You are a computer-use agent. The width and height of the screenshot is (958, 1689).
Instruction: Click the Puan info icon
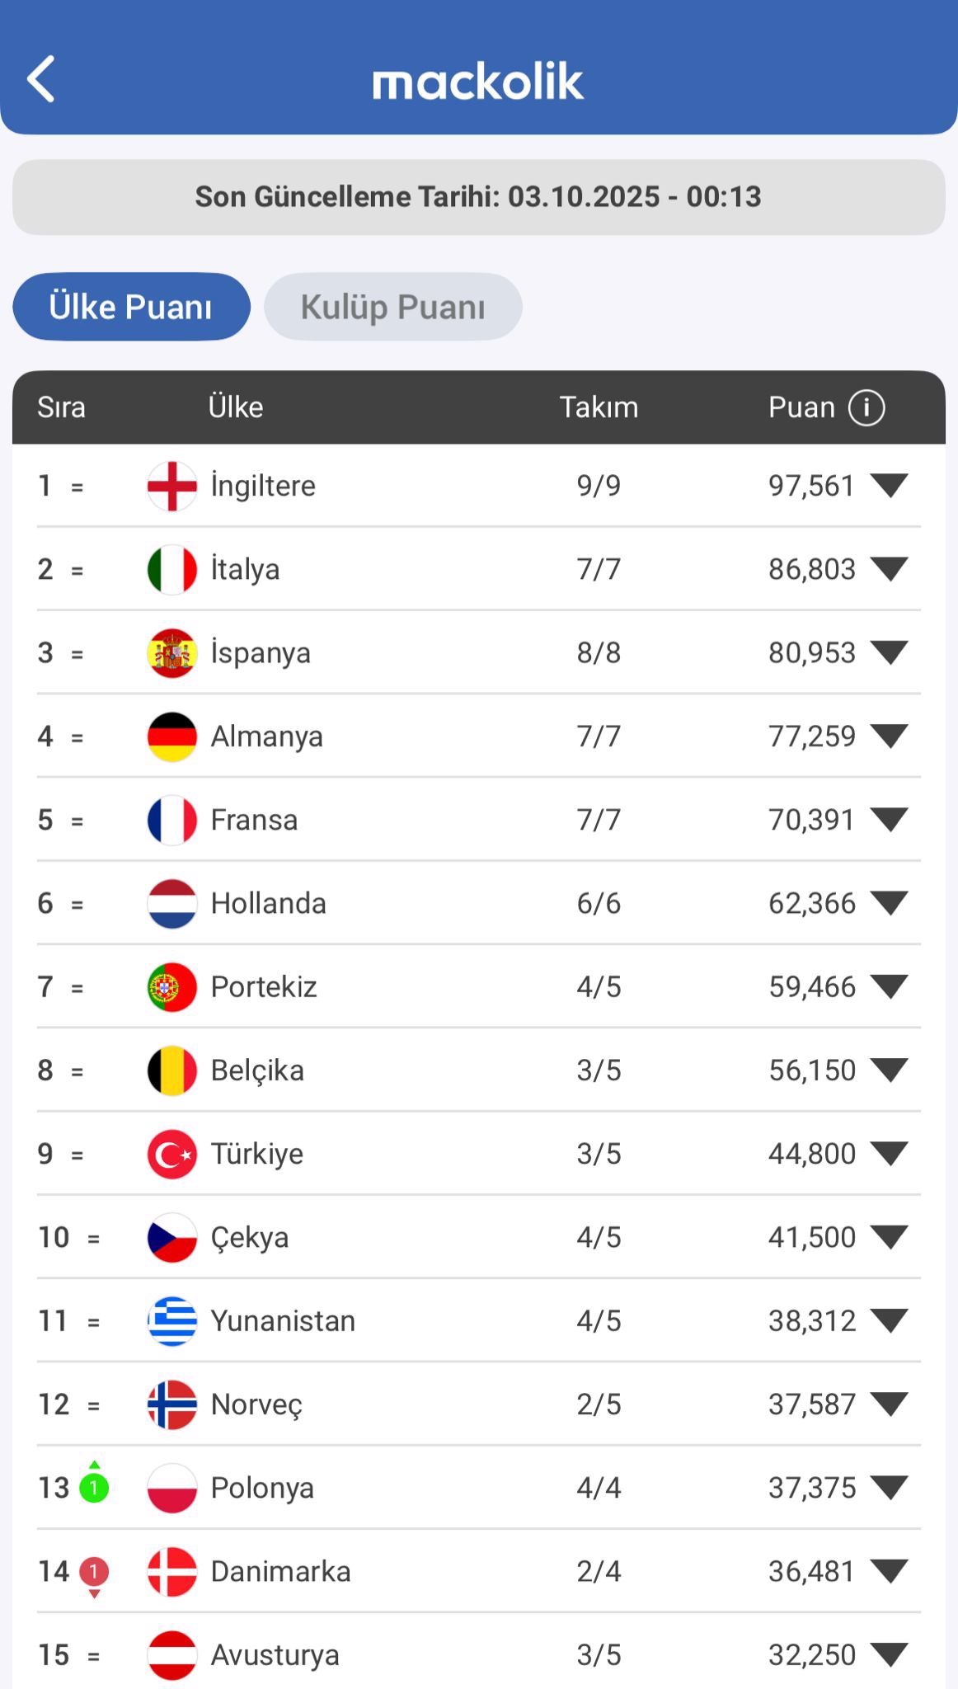866,407
